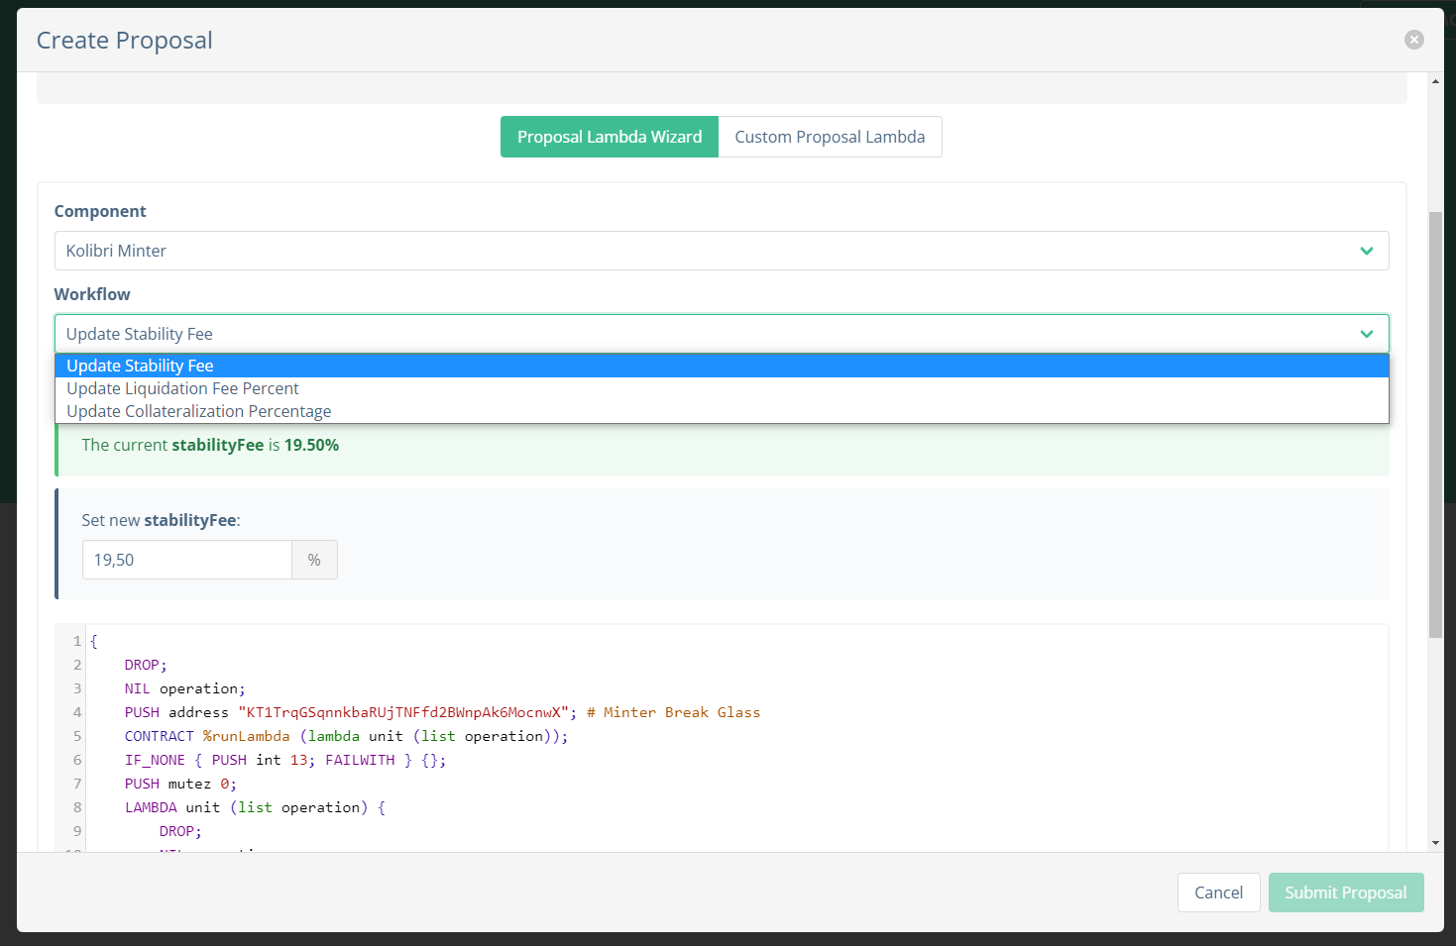The height and width of the screenshot is (946, 1456).
Task: Click the CONTRACT %runLambda code line
Action: pyautogui.click(x=346, y=736)
